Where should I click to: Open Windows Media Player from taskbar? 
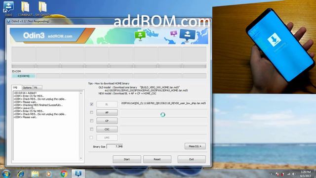49,174
